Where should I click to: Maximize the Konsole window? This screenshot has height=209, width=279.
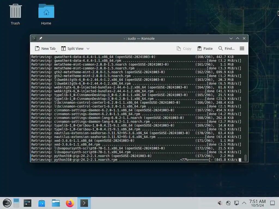[x=238, y=38]
